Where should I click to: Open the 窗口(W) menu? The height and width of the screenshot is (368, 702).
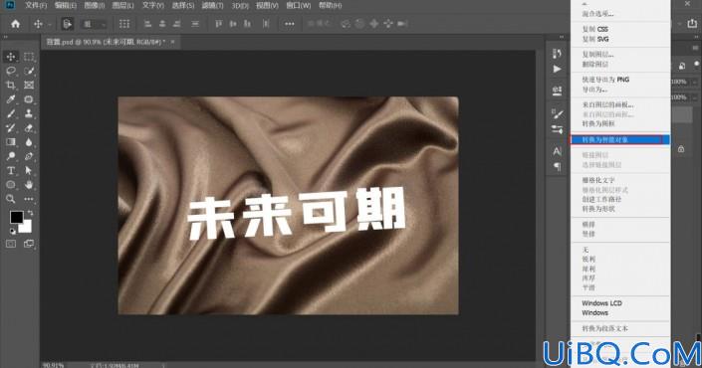(x=299, y=5)
